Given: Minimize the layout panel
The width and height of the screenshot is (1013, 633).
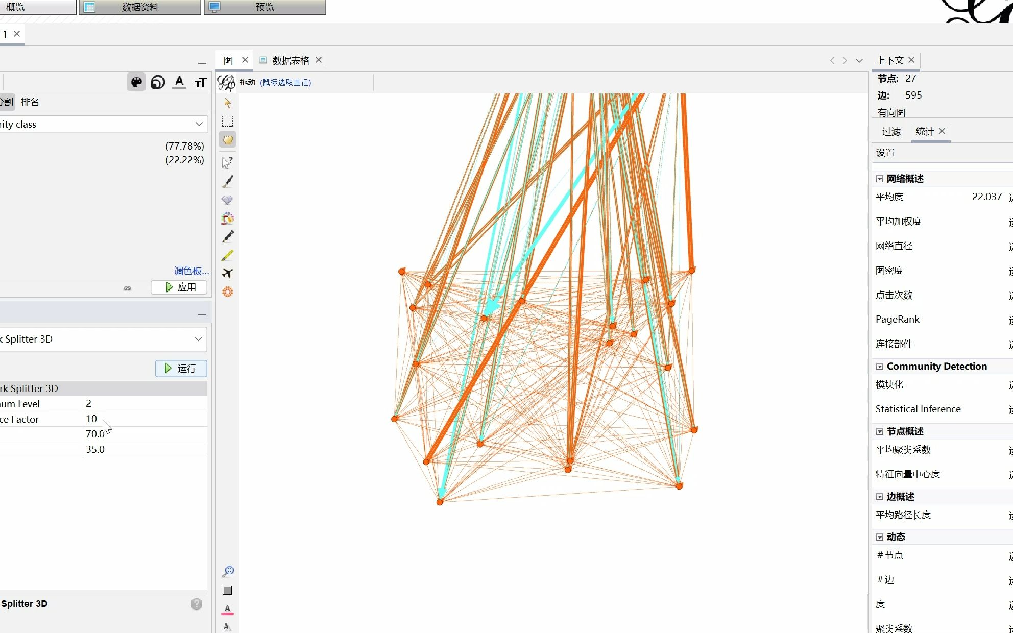Looking at the screenshot, I should (x=202, y=314).
